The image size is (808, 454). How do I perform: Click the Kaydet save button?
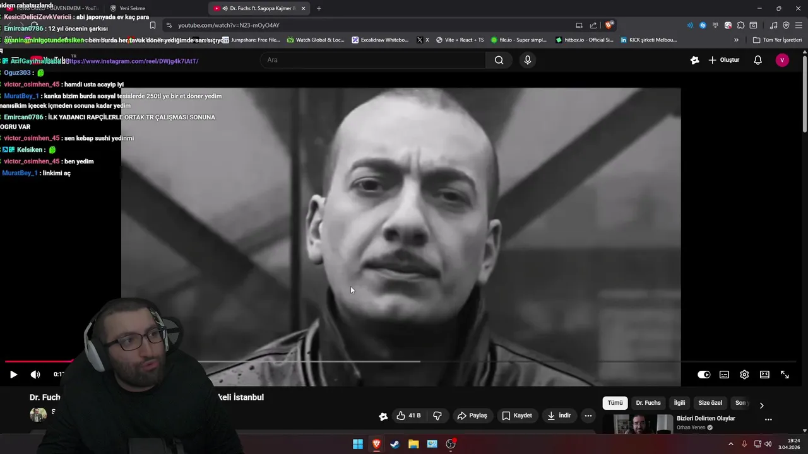coord(518,416)
